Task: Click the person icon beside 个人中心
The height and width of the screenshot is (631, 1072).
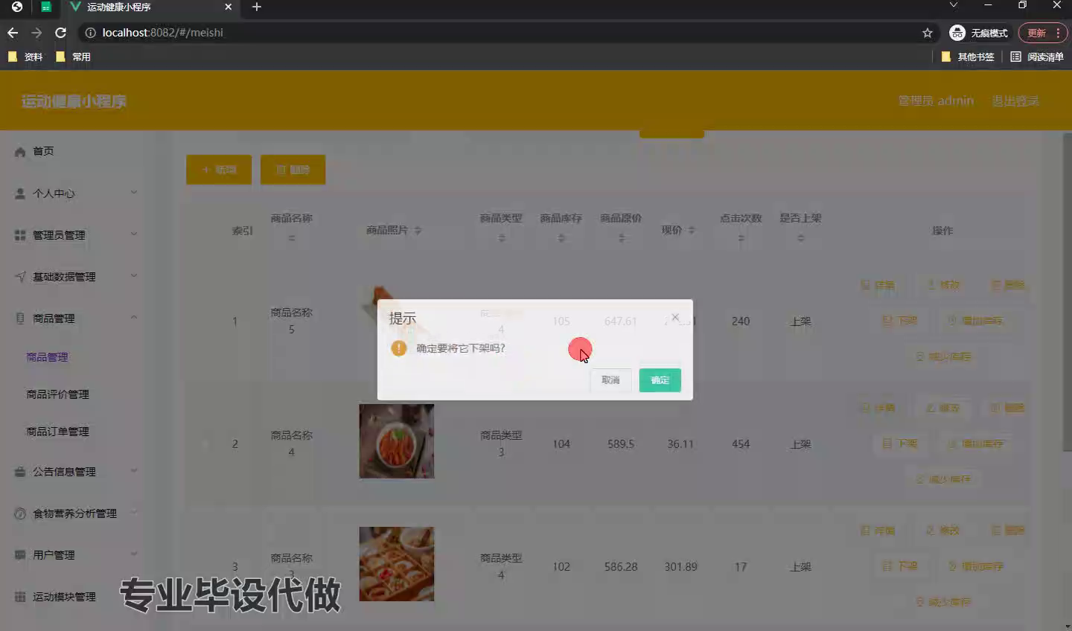Action: pos(20,193)
